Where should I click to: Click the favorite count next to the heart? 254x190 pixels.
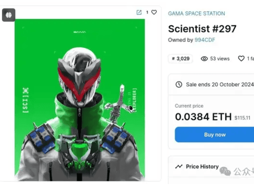[147, 12]
